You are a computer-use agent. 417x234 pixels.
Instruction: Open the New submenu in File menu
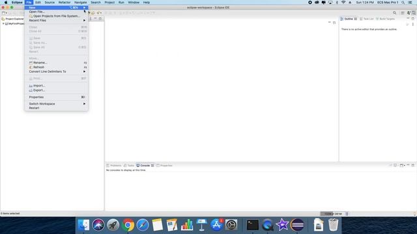point(57,7)
